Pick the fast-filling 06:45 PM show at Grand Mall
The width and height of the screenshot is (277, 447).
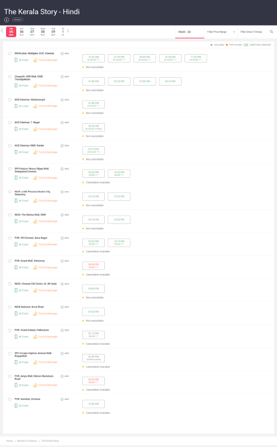(93, 266)
